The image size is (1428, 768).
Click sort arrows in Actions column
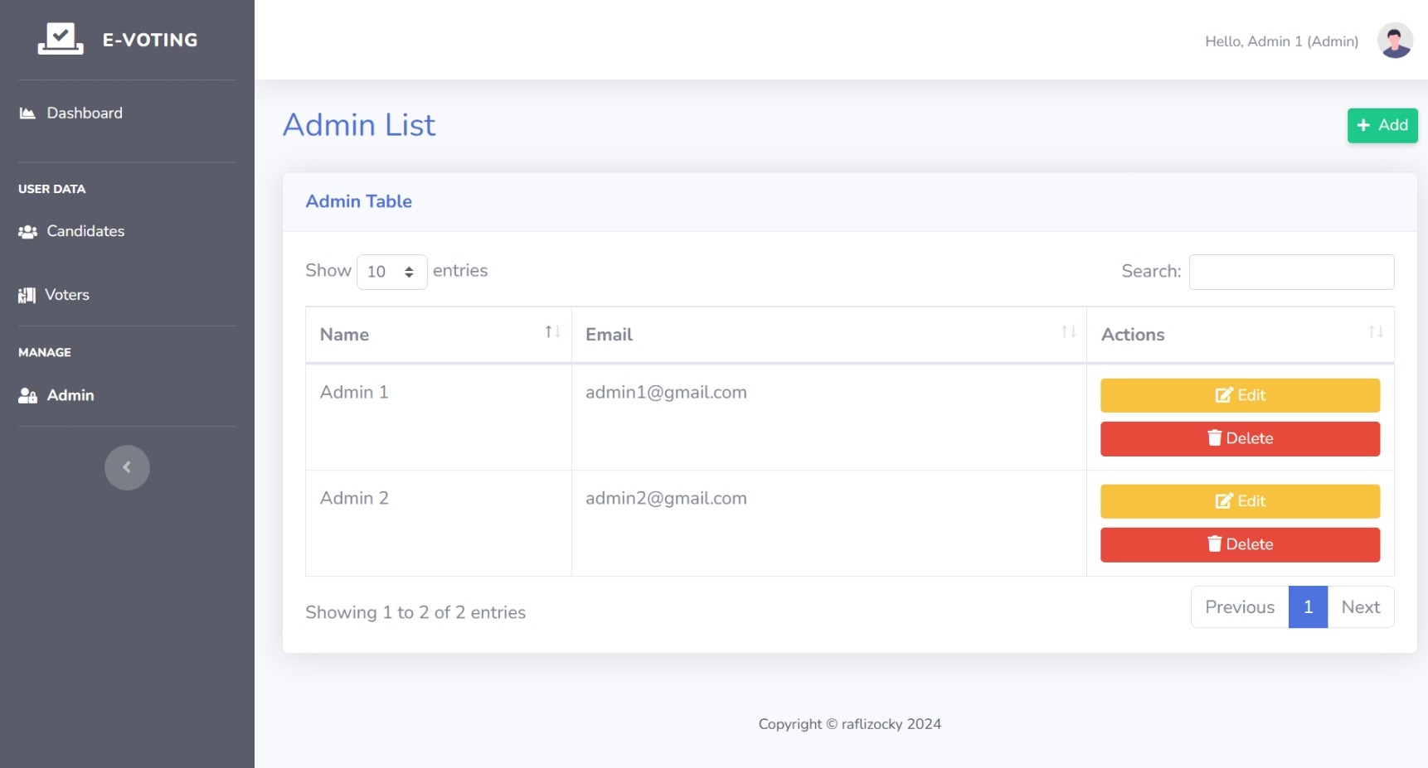pos(1375,333)
